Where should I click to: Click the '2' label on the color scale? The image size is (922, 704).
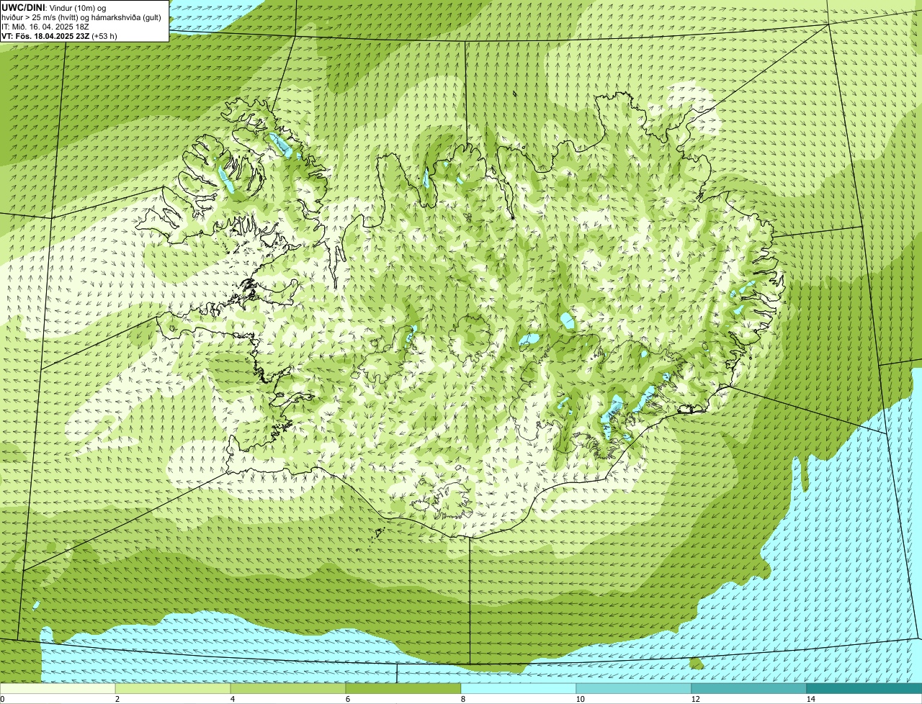point(117,699)
